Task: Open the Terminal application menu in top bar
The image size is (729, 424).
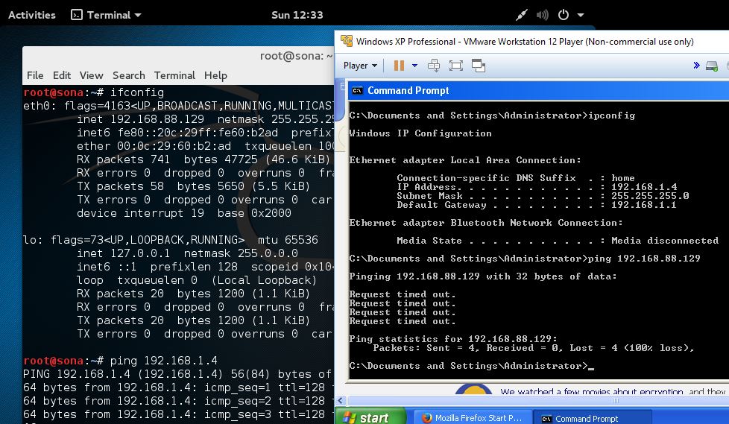Action: tap(106, 15)
